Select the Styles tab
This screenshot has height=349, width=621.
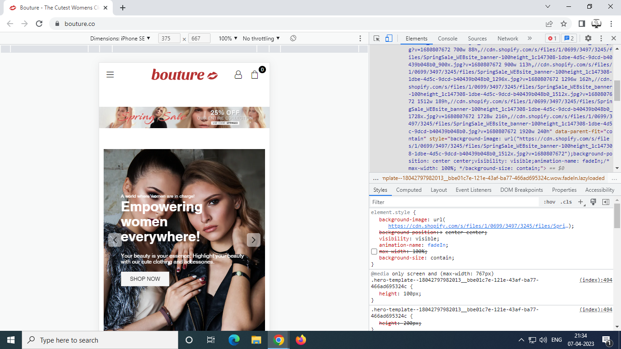tap(380, 190)
